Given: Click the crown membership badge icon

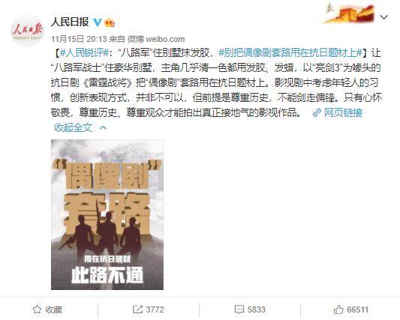Looking at the screenshot, I should point(110,22).
